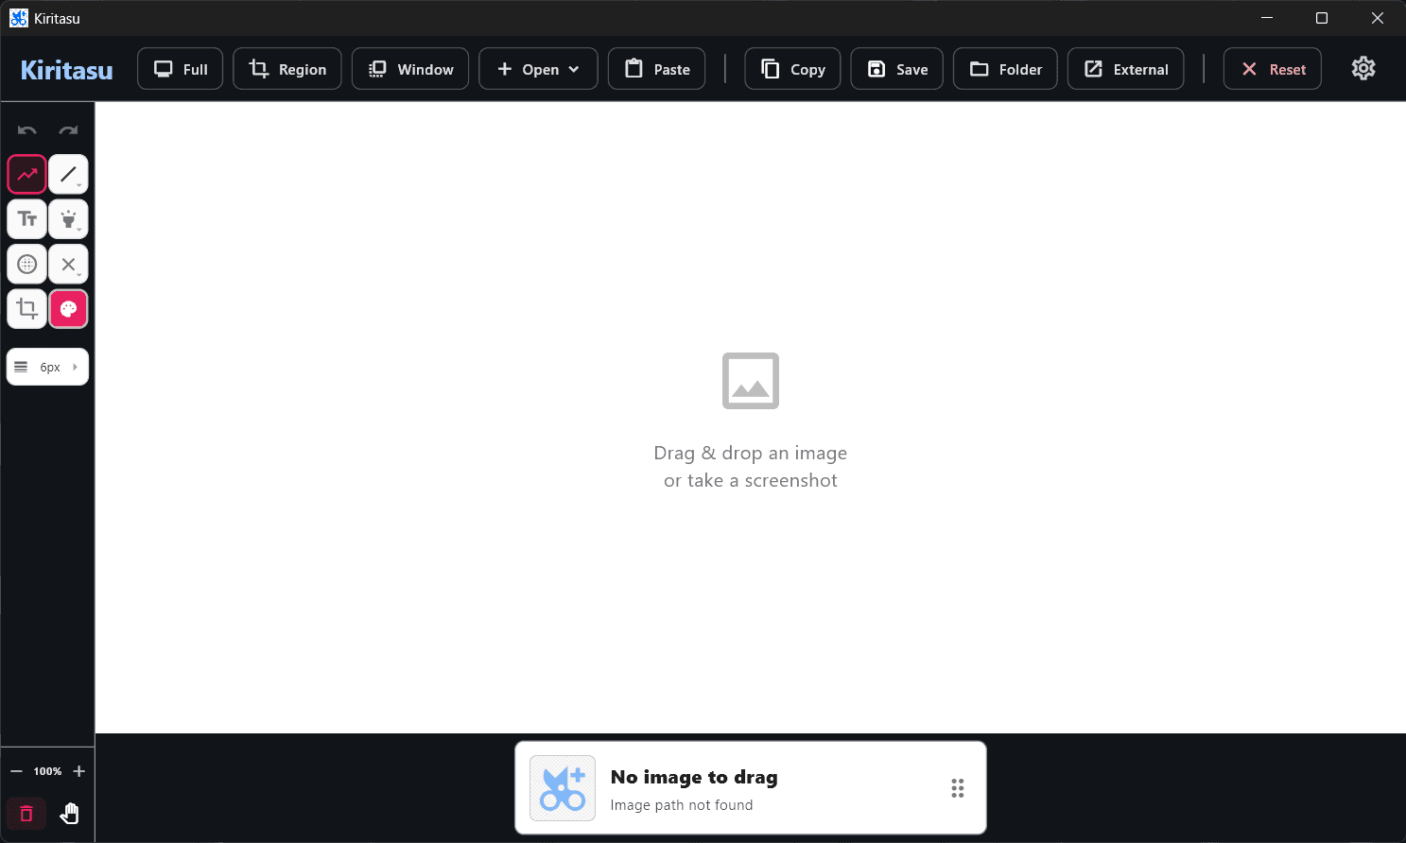Toggle the hand pan tool
Viewport: 1406px width, 843px height.
69,814
